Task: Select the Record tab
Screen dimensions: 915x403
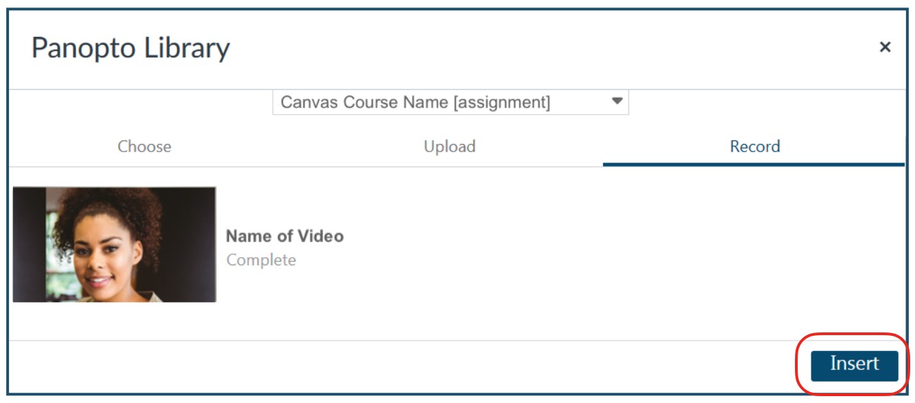Action: point(754,146)
